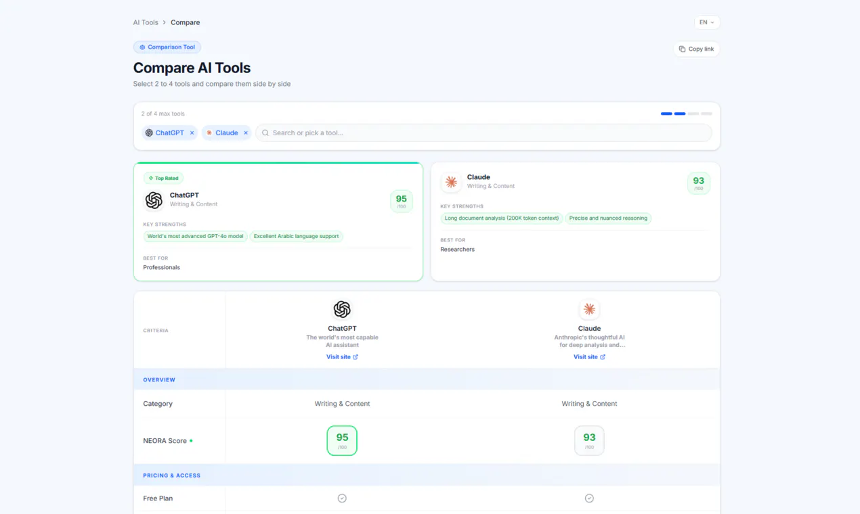The image size is (860, 514).
Task: Click the World's most advanced GPT-4o model tag
Action: [x=195, y=236]
